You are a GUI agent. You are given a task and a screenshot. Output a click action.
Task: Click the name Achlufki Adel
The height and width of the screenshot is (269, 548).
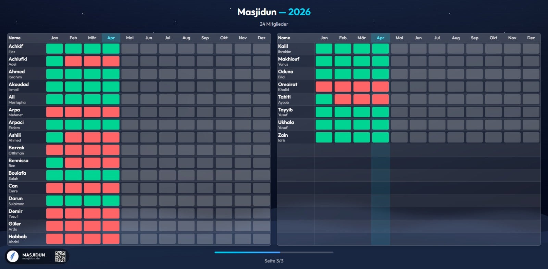click(17, 61)
